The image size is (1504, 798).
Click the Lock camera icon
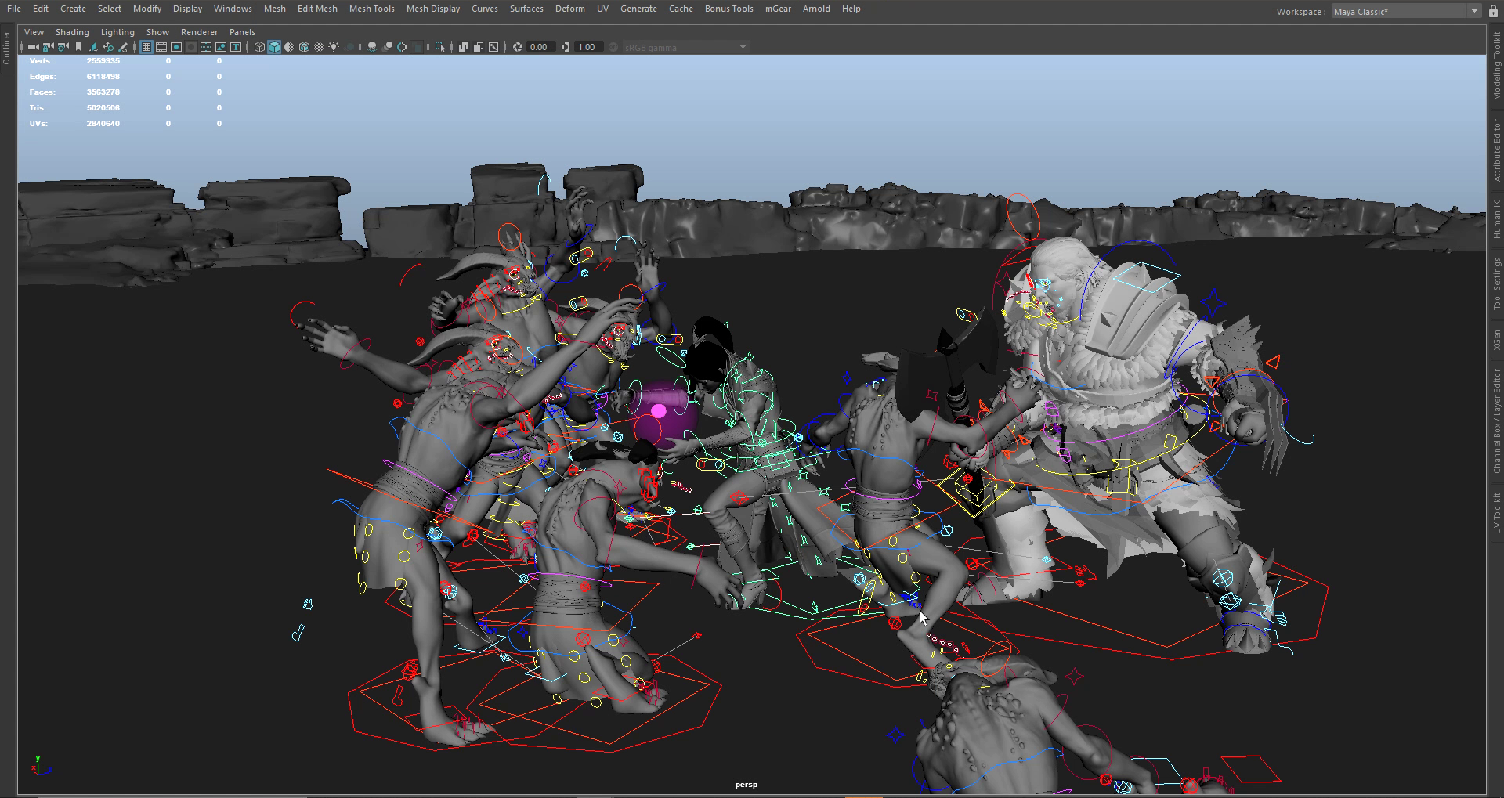point(48,47)
